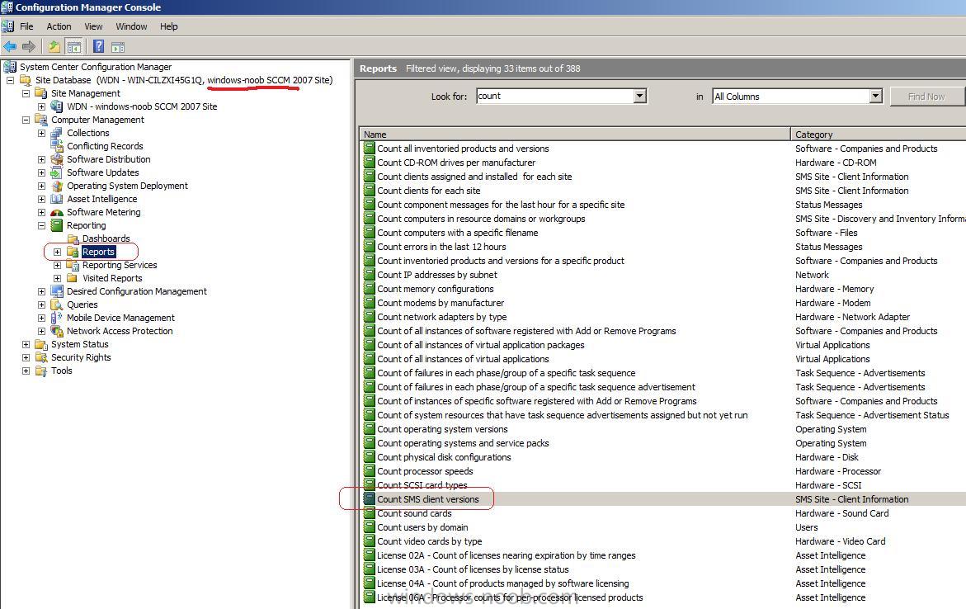Click the Mobile Device Management icon
Image resolution: width=966 pixels, height=609 pixels.
click(x=57, y=318)
